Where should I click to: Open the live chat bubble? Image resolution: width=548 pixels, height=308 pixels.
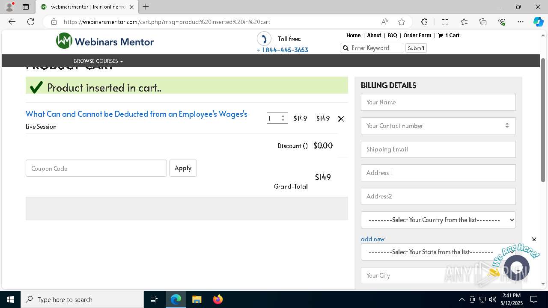517,268
